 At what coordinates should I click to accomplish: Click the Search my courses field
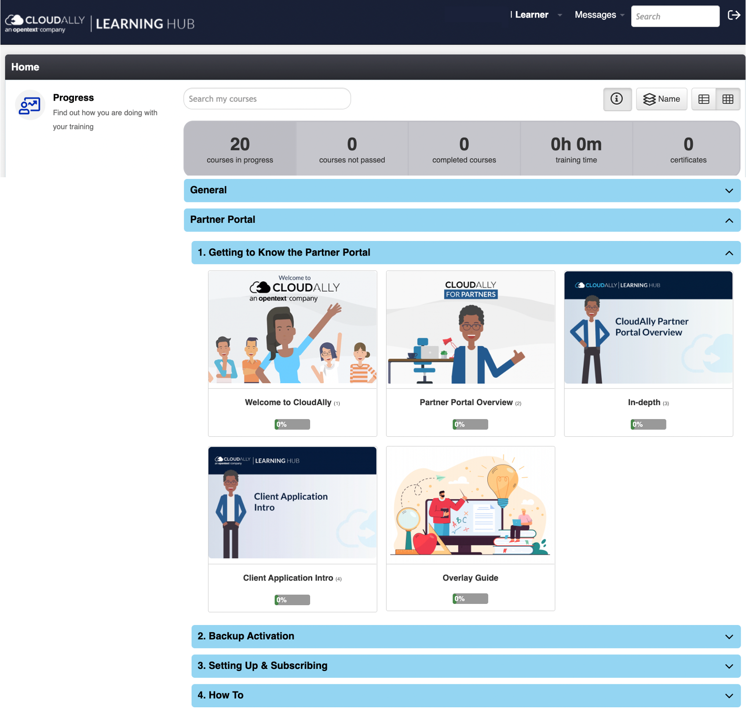(267, 99)
